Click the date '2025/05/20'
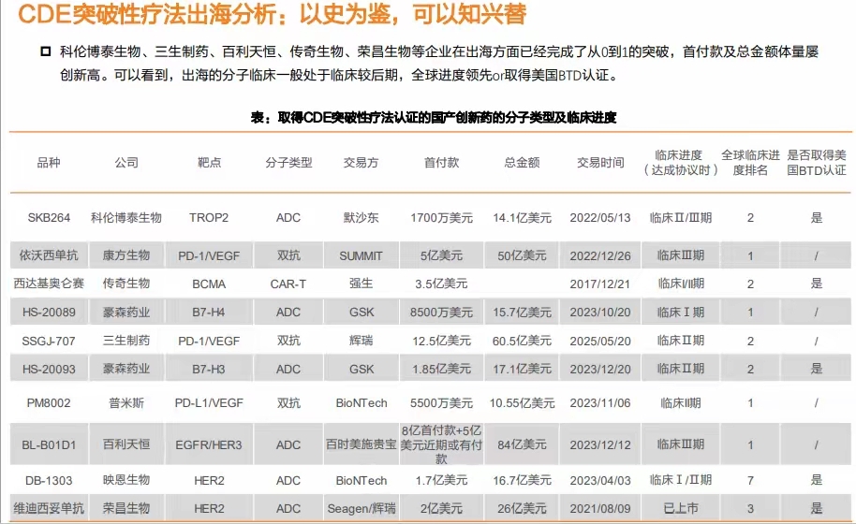 click(600, 341)
